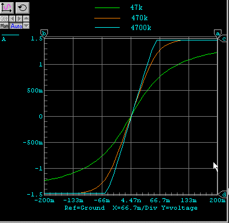Select cursor marker a at the top-right of the graph
229x223 pixels.
click(x=217, y=34)
